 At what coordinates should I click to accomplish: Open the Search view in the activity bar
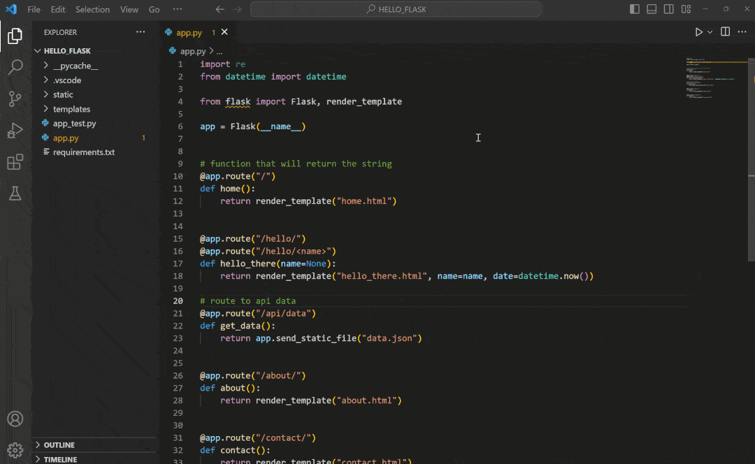pos(15,66)
